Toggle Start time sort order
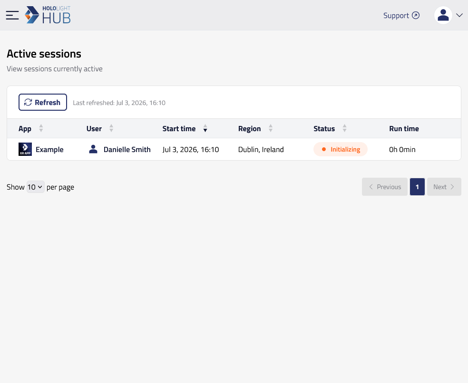Screen dimensions: 468x383 [x=205, y=128]
